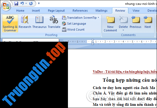
Task: Switch to the Home tab
Action: pyautogui.click(x=20, y=11)
